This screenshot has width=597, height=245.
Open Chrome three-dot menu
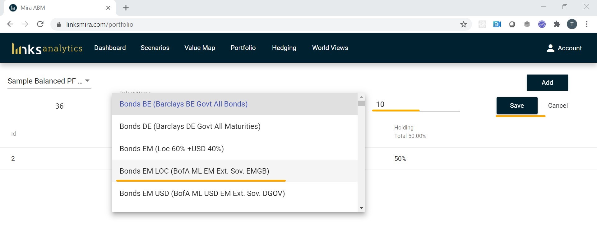click(586, 24)
